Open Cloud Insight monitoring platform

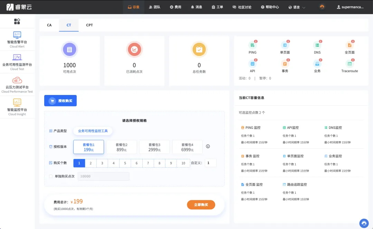17,107
